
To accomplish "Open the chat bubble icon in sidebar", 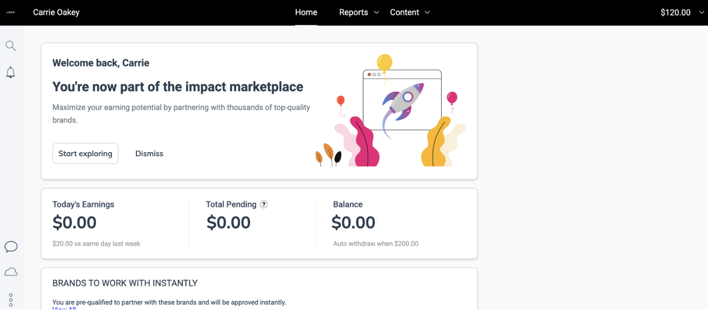I will pos(11,247).
